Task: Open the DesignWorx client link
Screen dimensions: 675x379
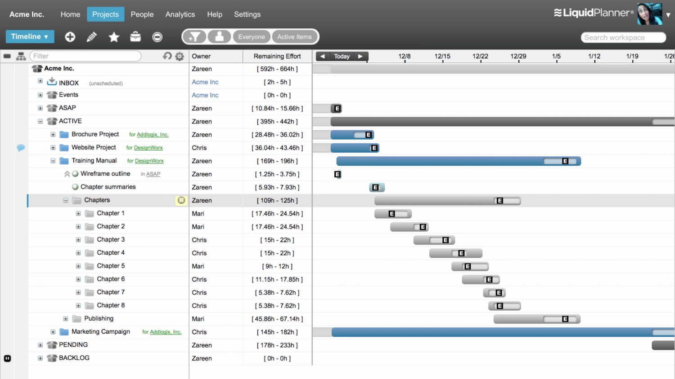Action: click(148, 147)
